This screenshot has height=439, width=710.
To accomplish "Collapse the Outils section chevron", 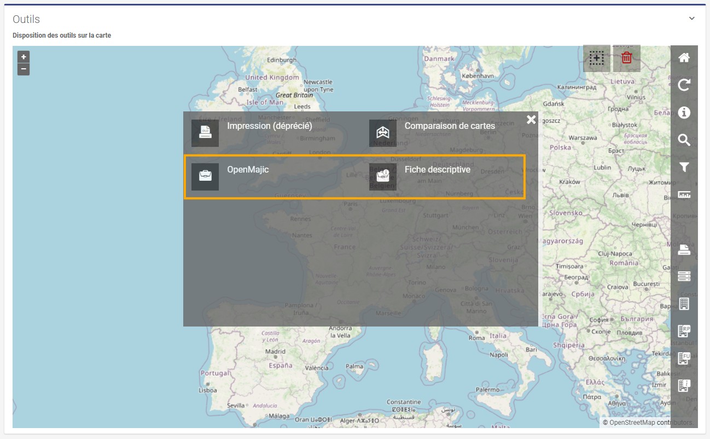I will point(692,19).
